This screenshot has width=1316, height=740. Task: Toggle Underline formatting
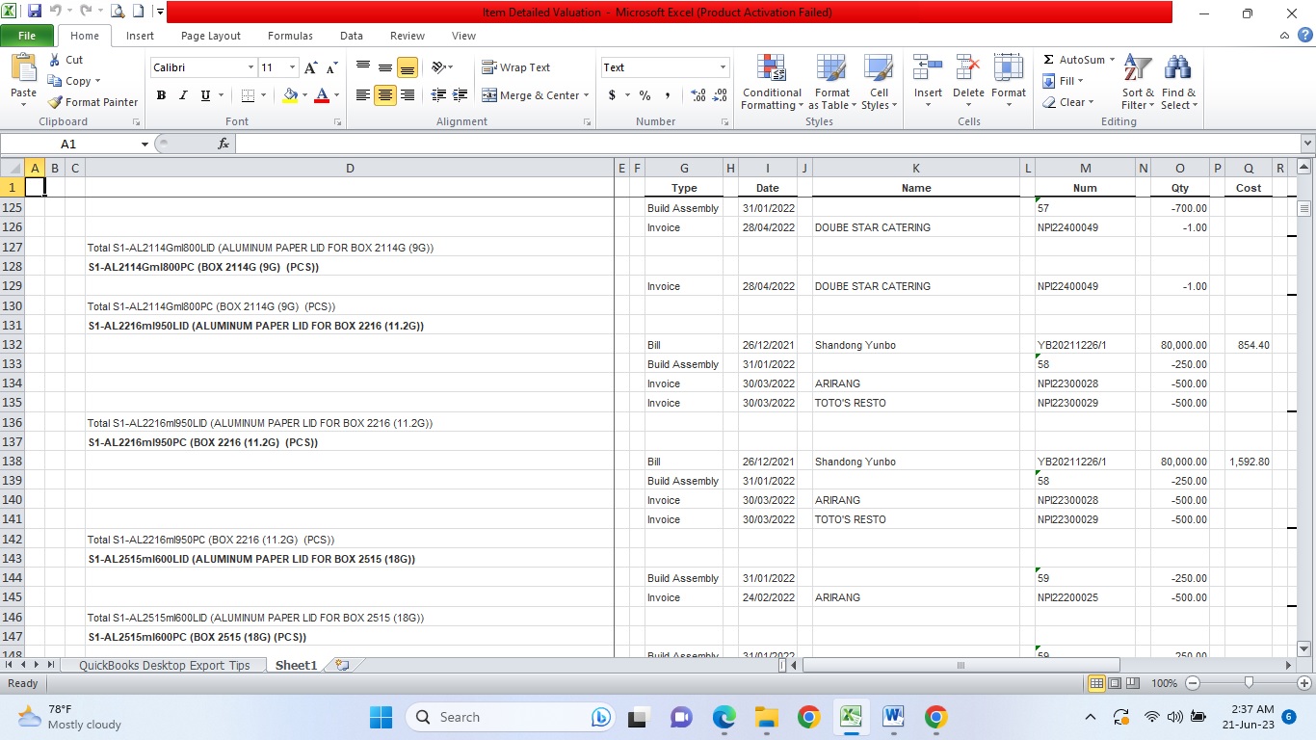click(x=205, y=95)
